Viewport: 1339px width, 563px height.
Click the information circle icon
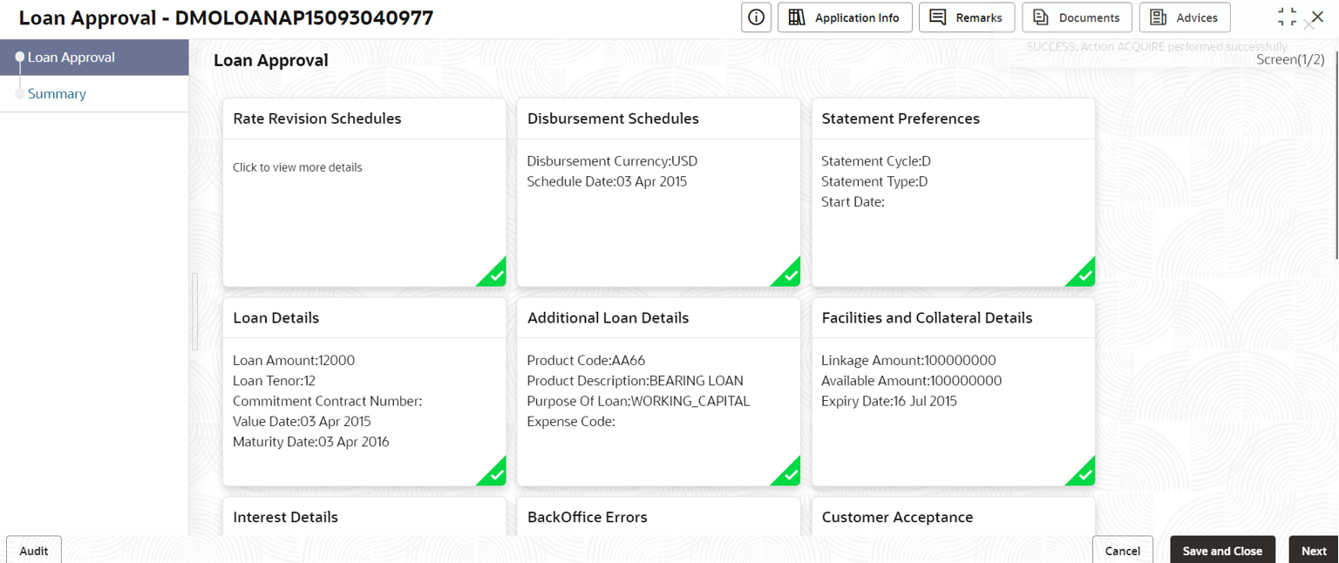pos(756,17)
